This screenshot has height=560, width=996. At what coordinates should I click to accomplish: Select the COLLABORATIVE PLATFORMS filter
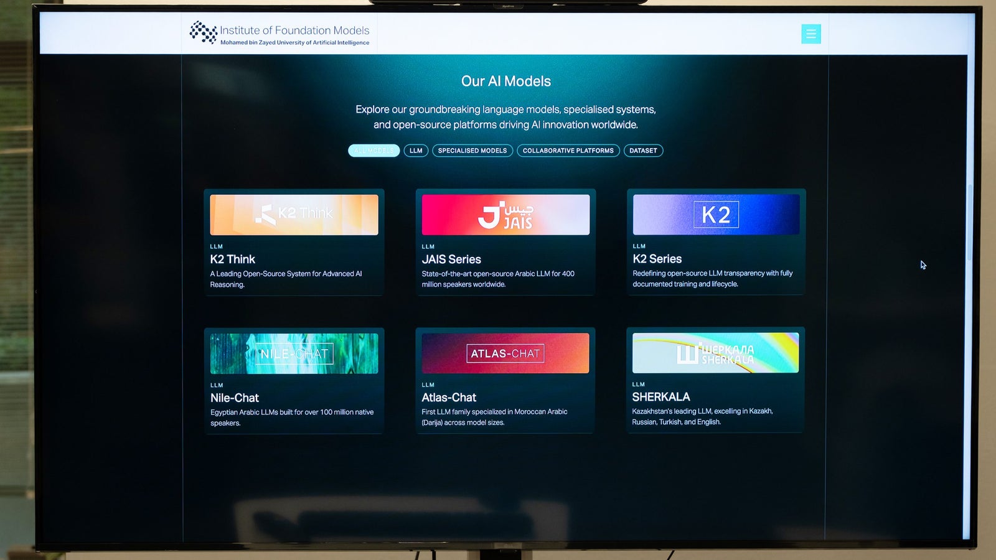pyautogui.click(x=568, y=151)
